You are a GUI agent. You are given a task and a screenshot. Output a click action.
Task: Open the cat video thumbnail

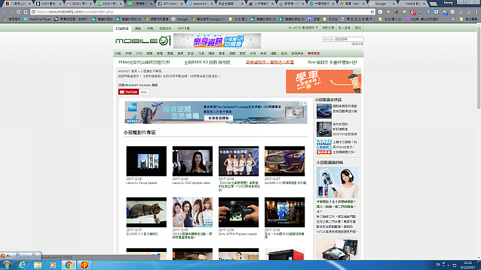[x=146, y=212]
